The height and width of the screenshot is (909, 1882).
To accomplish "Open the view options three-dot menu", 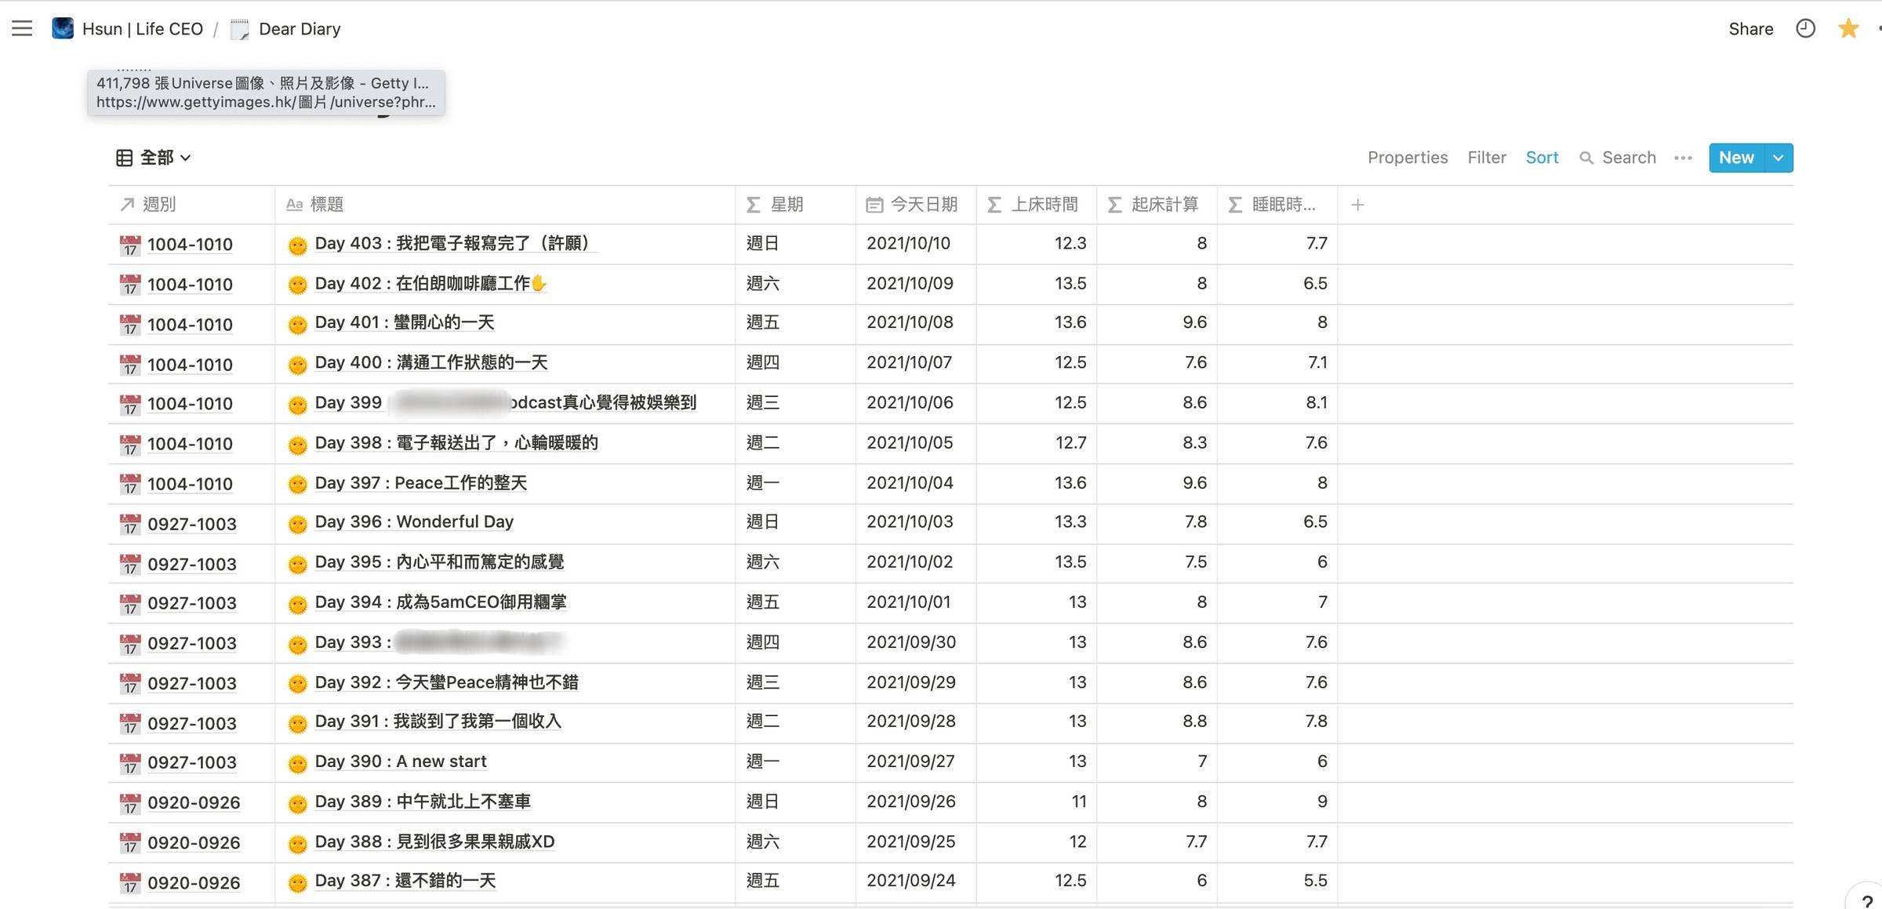I will (1683, 158).
